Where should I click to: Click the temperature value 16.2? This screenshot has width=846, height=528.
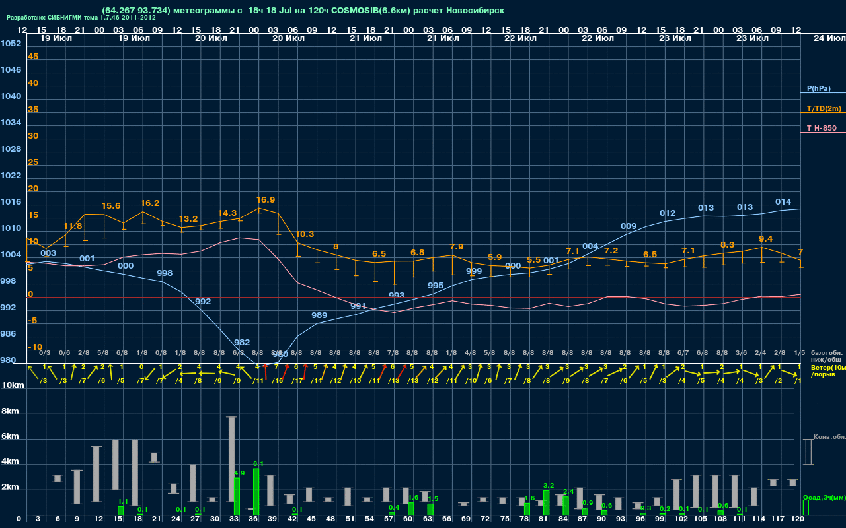(x=150, y=203)
